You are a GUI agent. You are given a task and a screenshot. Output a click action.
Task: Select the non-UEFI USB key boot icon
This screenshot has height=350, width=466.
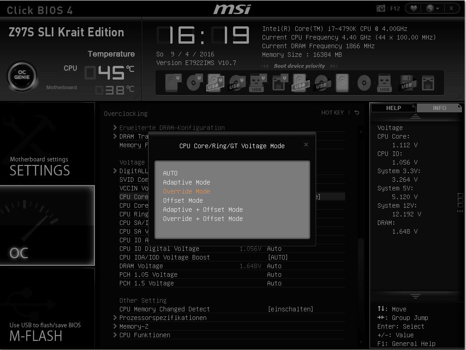click(x=384, y=83)
